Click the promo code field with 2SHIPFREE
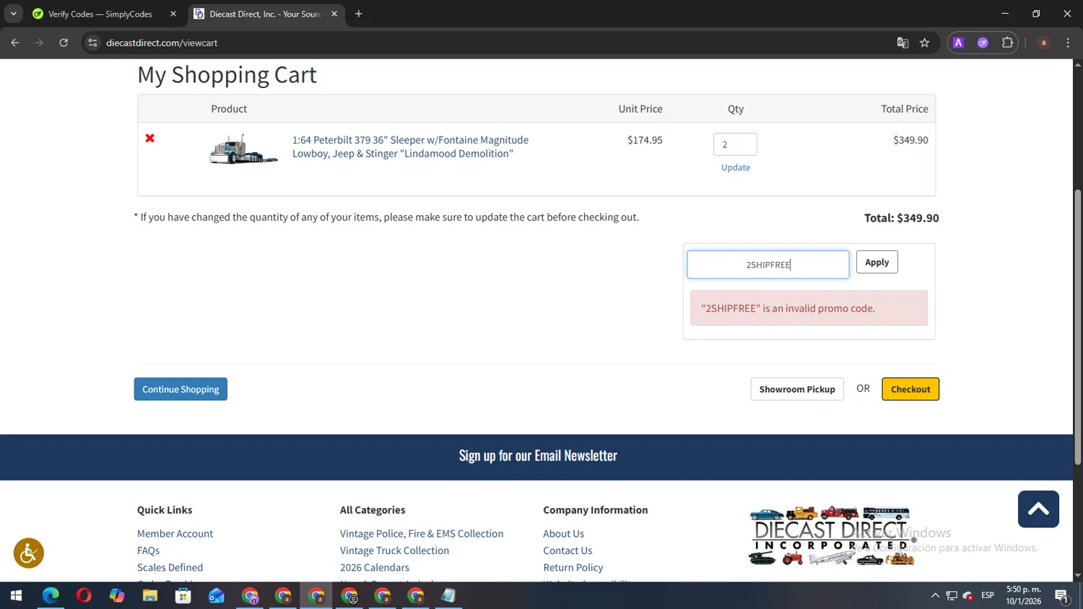 (x=768, y=265)
